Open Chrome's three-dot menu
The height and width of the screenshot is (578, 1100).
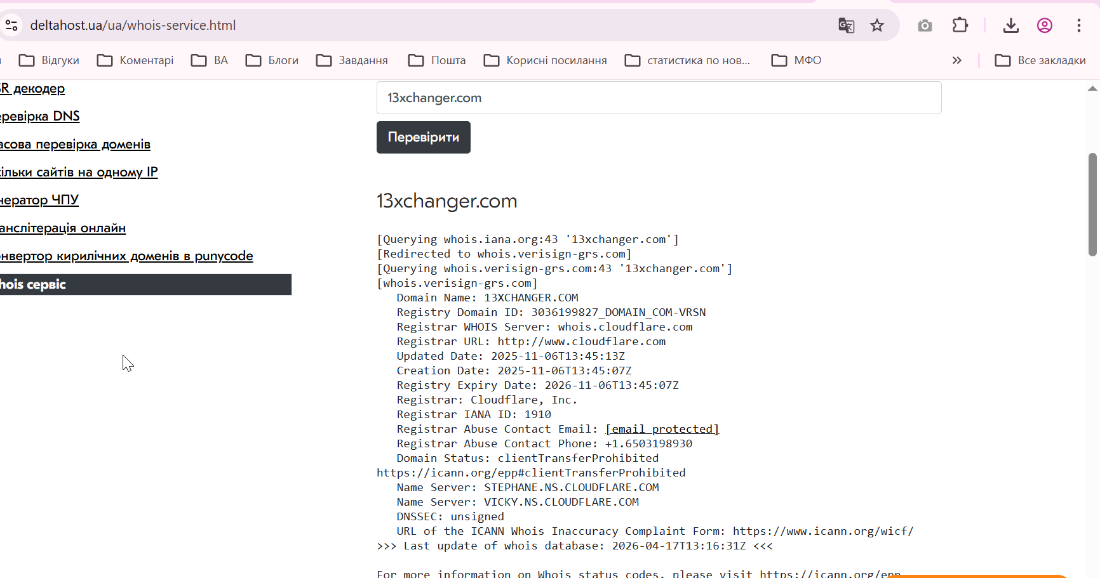pos(1079,25)
